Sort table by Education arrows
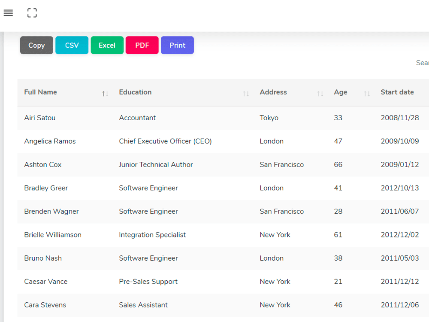 (246, 94)
